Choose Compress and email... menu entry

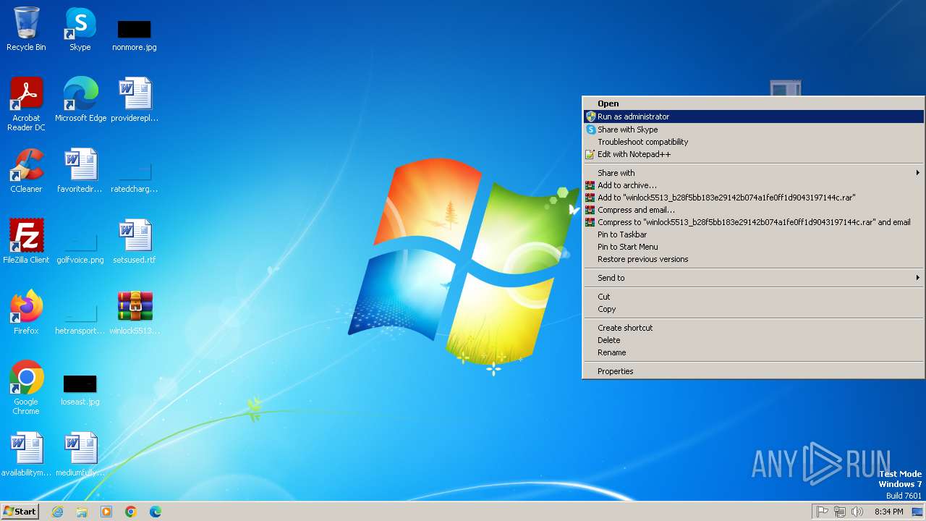(x=754, y=210)
